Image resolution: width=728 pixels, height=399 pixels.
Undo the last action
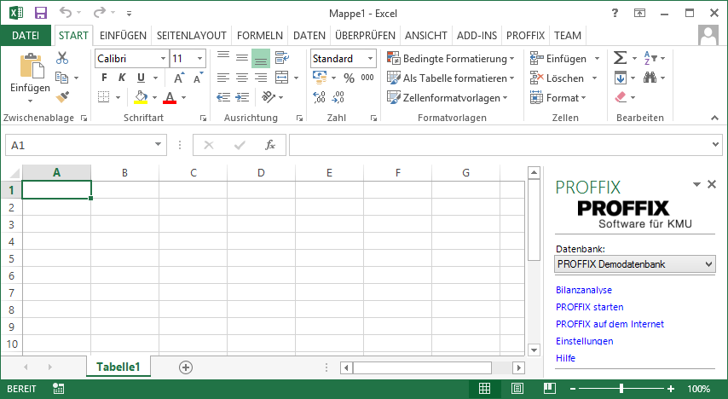pos(66,13)
